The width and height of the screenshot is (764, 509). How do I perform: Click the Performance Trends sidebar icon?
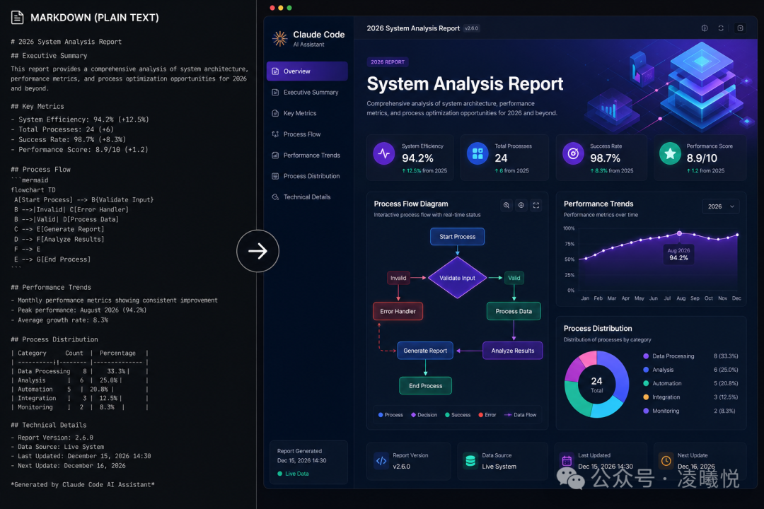[275, 156]
